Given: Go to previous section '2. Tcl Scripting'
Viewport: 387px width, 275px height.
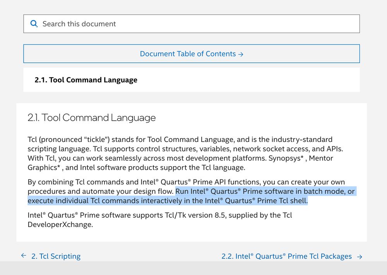Looking at the screenshot, I should click(56, 256).
